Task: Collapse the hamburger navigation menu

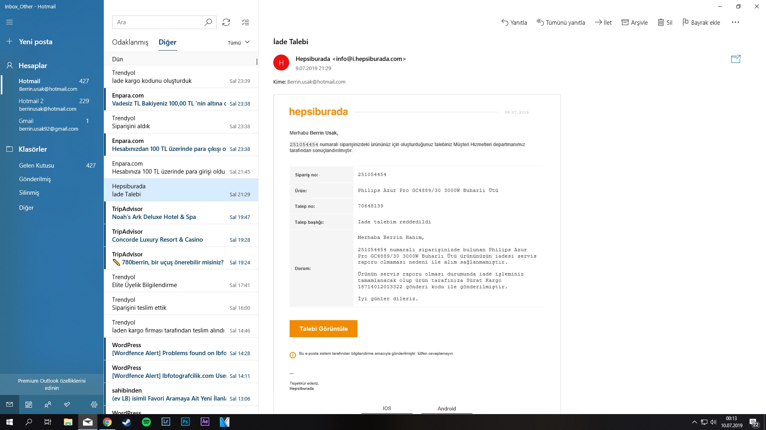Action: (x=10, y=22)
